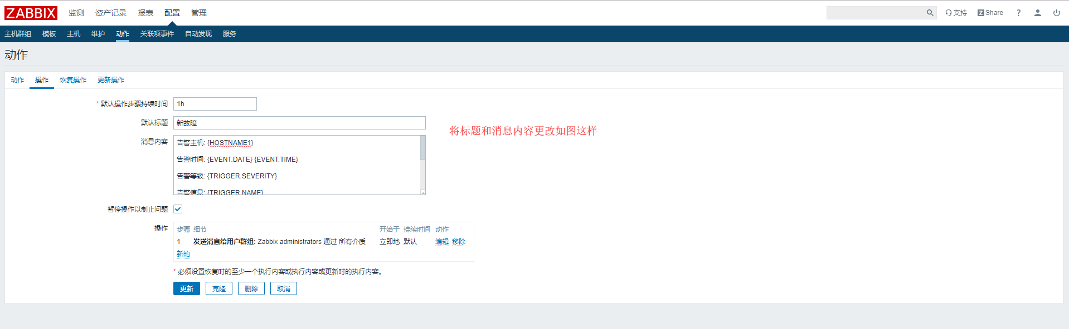Go to 关联项事件 submenu
The height and width of the screenshot is (329, 1069).
point(157,34)
